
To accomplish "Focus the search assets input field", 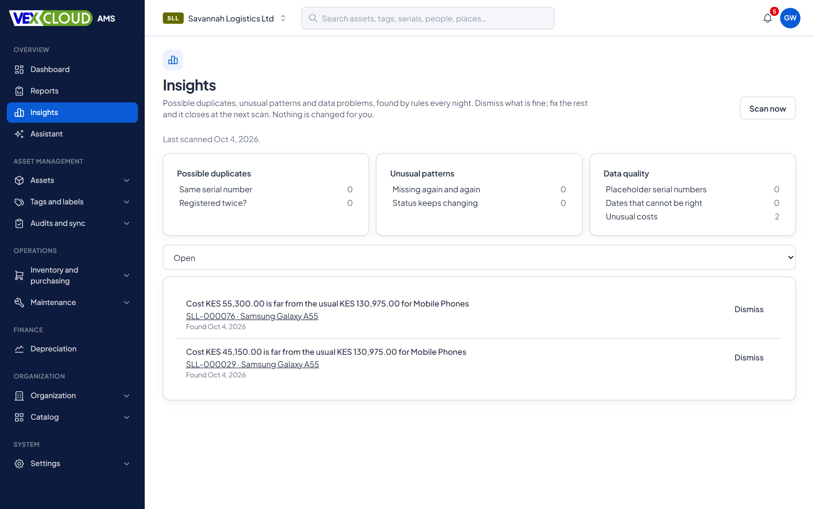I will click(428, 18).
